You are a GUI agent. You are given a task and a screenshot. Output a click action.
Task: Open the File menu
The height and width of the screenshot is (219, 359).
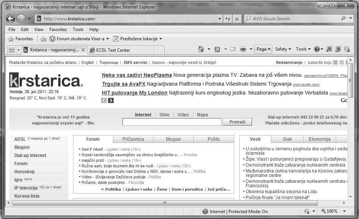point(12,29)
